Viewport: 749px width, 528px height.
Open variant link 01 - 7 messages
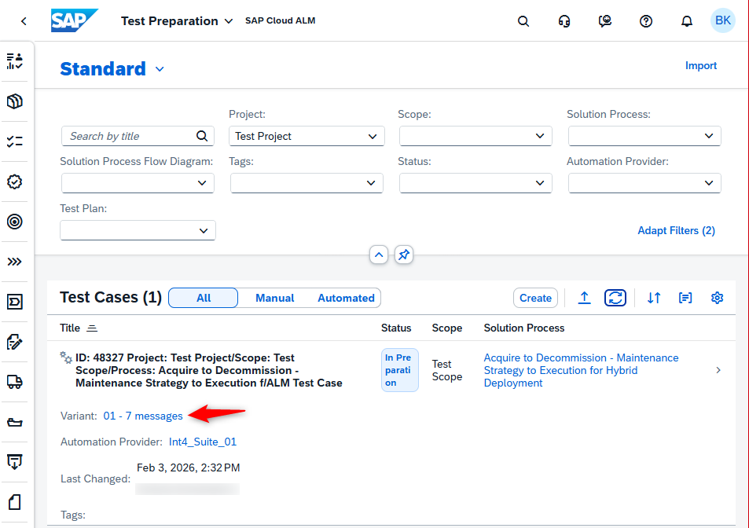pyautogui.click(x=143, y=416)
